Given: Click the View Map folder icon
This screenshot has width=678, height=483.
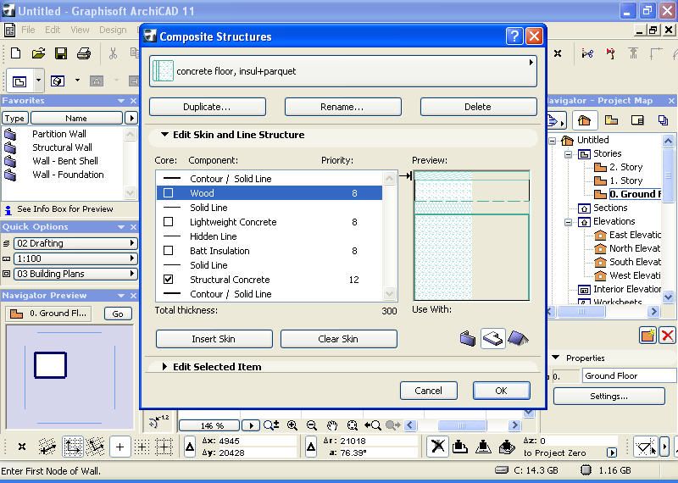Looking at the screenshot, I should (x=611, y=119).
